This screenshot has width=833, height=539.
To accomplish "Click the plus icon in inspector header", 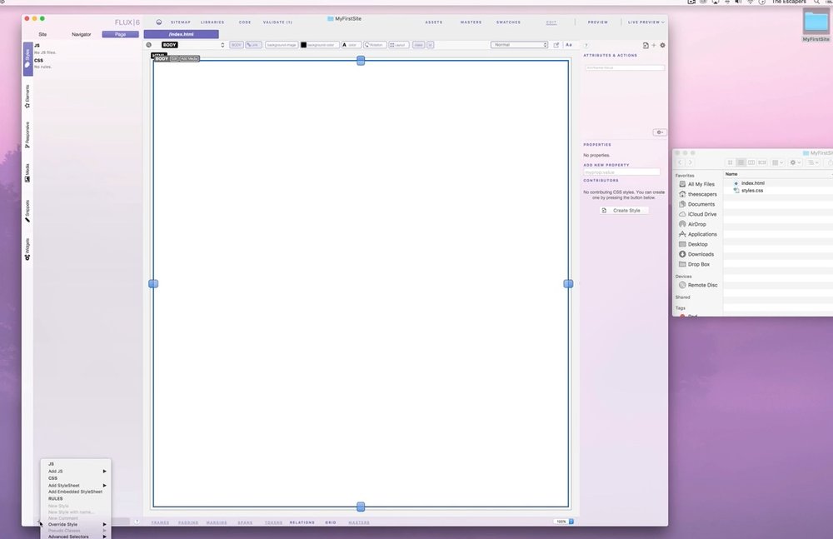I will pyautogui.click(x=654, y=46).
